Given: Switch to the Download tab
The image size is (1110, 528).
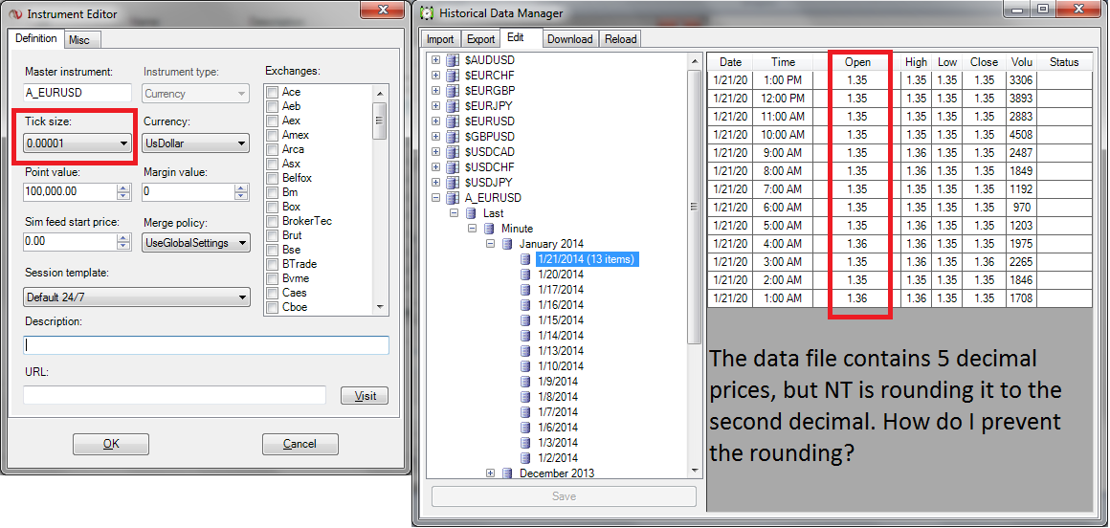Looking at the screenshot, I should tap(570, 39).
